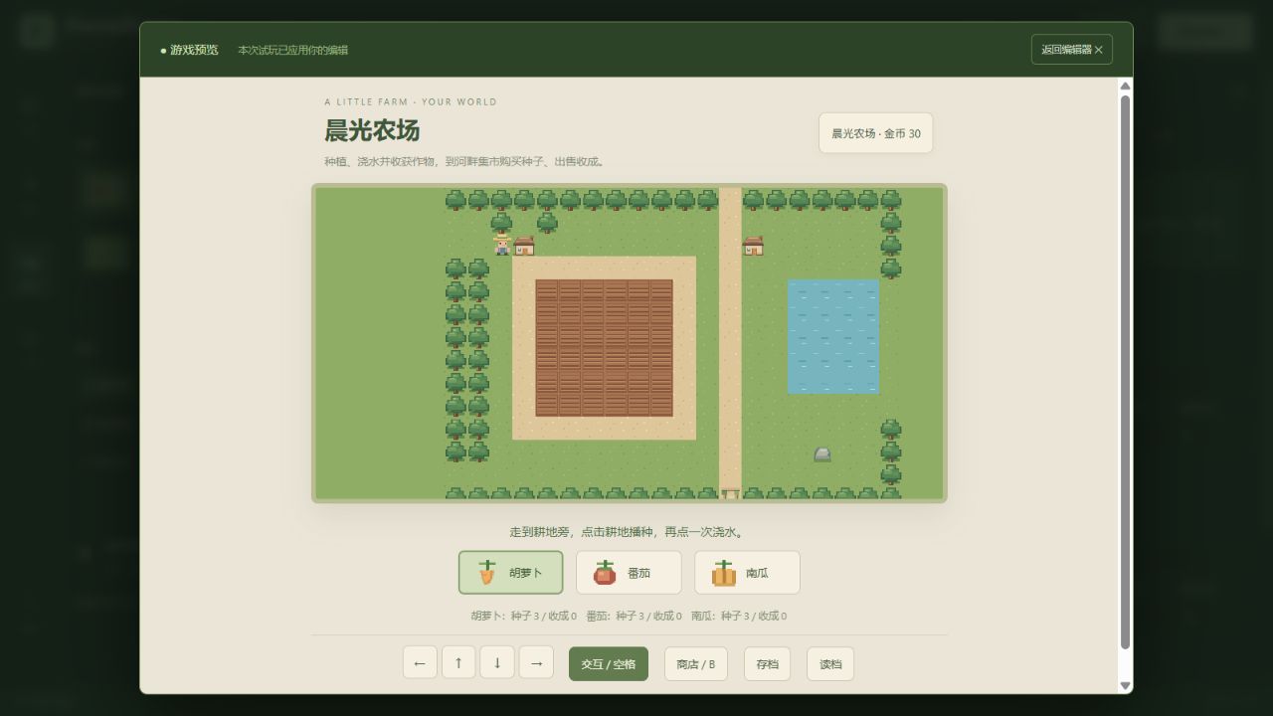Move left with the ← arrow button
The height and width of the screenshot is (716, 1273).
(x=420, y=663)
